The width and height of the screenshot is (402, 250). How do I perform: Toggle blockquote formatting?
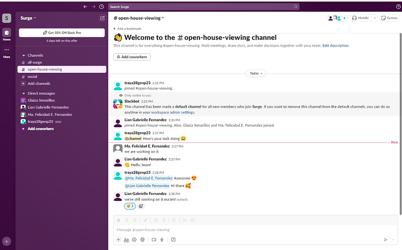pyautogui.click(x=174, y=221)
